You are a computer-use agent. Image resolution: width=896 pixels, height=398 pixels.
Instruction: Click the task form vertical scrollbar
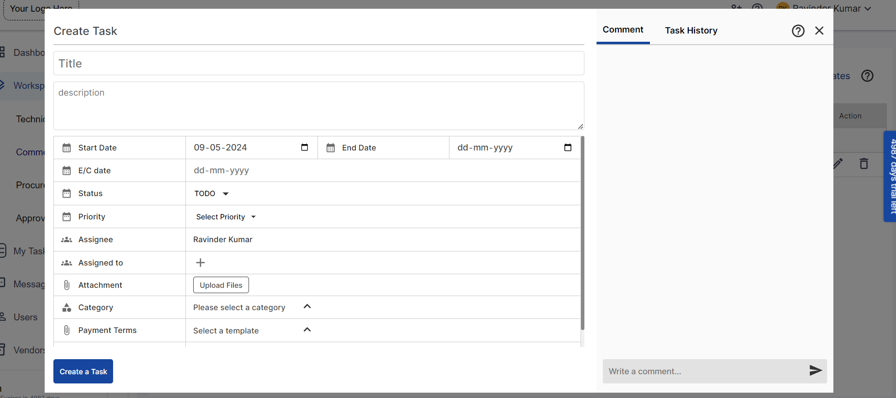[x=582, y=233]
